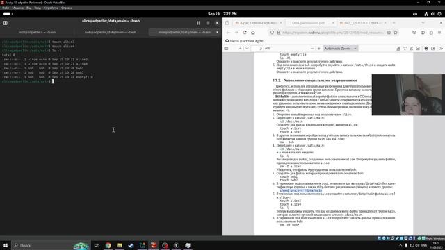Viewport: 445px width, 250px height.
Task: Go to the Firefox home page
Action: click(253, 33)
